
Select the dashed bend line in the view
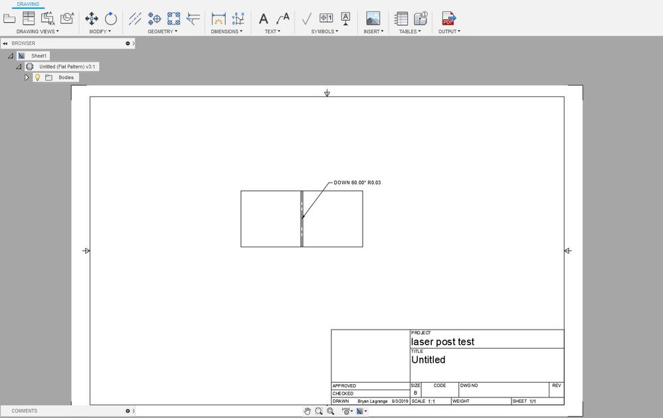tap(302, 219)
